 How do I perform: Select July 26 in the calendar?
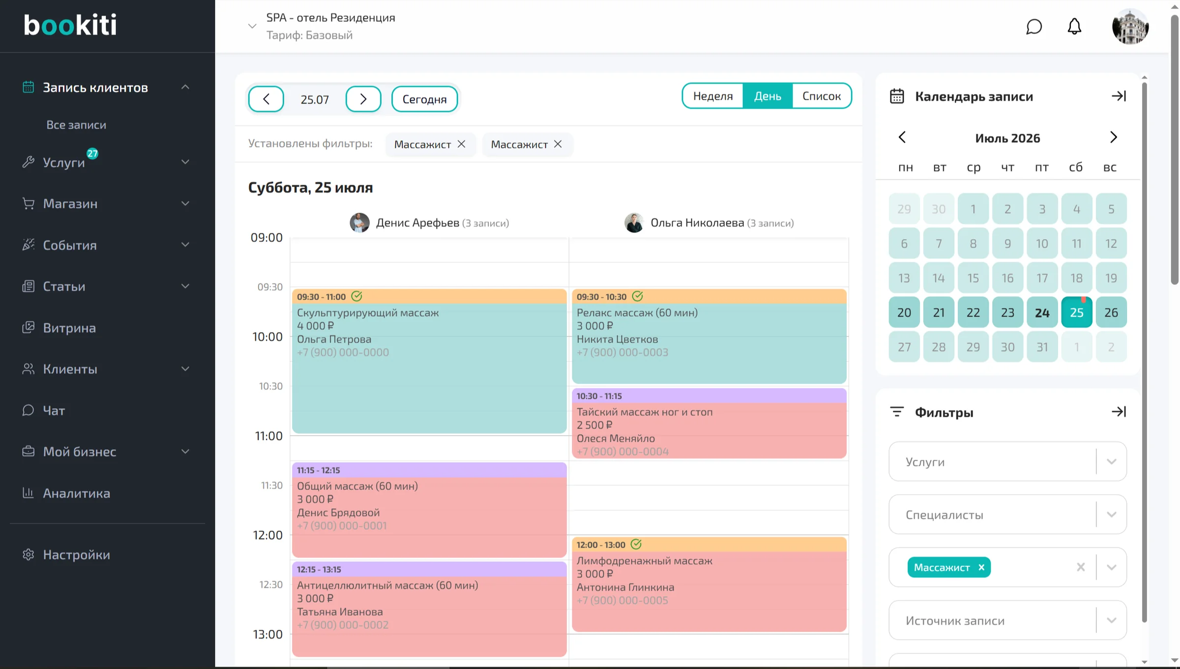tap(1111, 312)
